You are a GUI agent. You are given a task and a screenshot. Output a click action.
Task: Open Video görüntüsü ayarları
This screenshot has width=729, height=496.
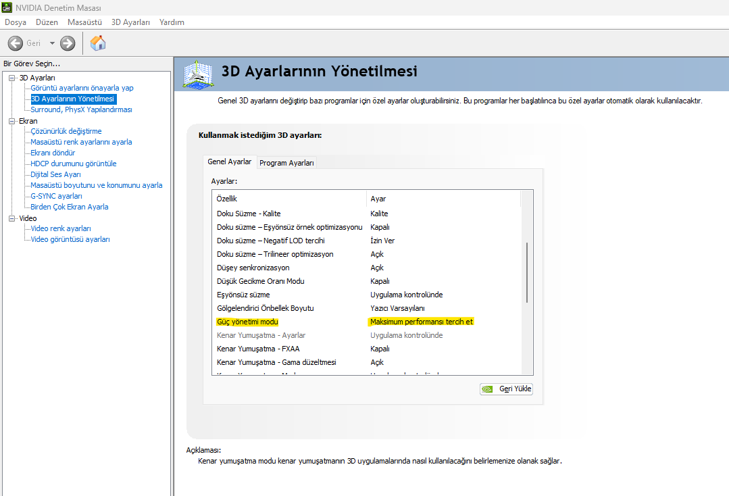[70, 239]
